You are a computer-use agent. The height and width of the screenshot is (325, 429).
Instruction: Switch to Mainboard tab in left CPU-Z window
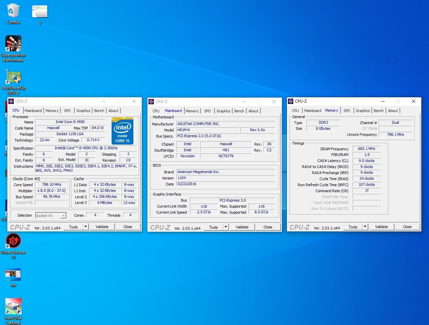pyautogui.click(x=33, y=111)
